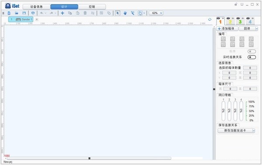Image resolution: width=262 pixels, height=165 pixels.
Task: Toggle the pin icon on port 2 tab
Action: pos(233,18)
